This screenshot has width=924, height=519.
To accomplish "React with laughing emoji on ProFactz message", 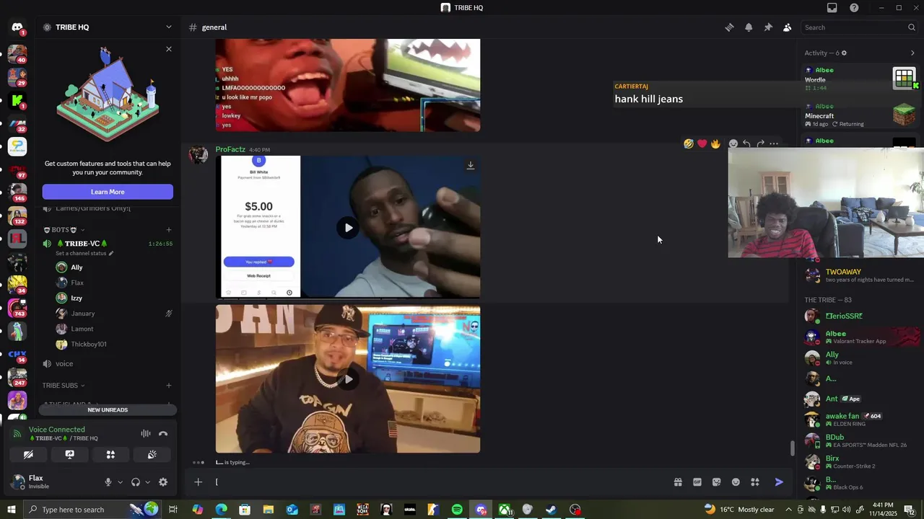I will coord(689,143).
